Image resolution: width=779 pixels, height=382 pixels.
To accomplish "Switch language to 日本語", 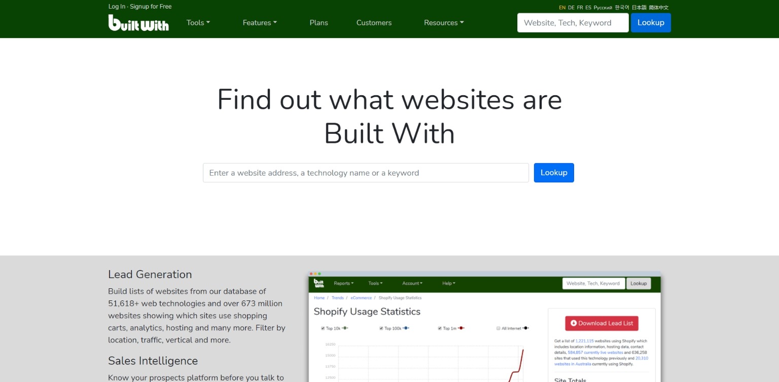I will (639, 8).
